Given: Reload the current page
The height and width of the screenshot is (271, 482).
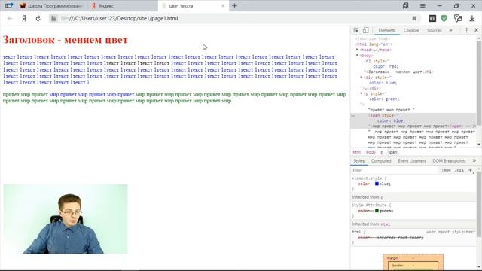Looking at the screenshot, I should 38,18.
